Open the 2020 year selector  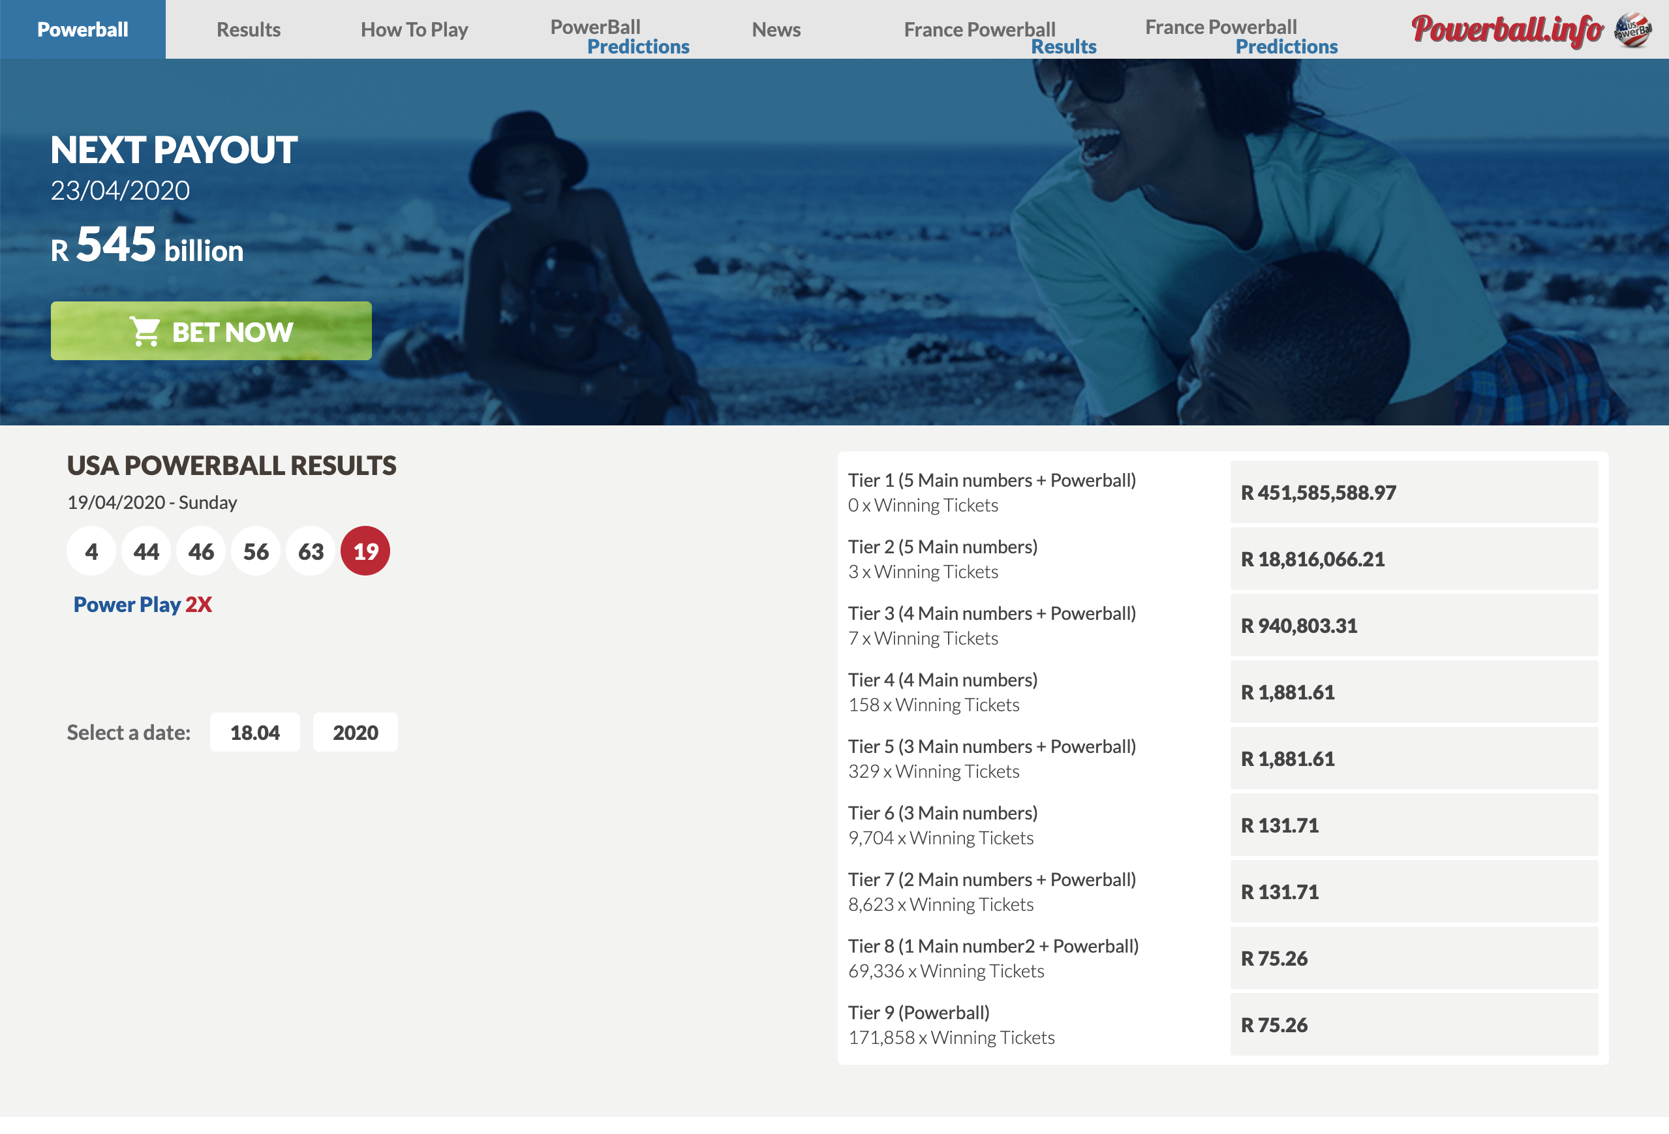(356, 733)
